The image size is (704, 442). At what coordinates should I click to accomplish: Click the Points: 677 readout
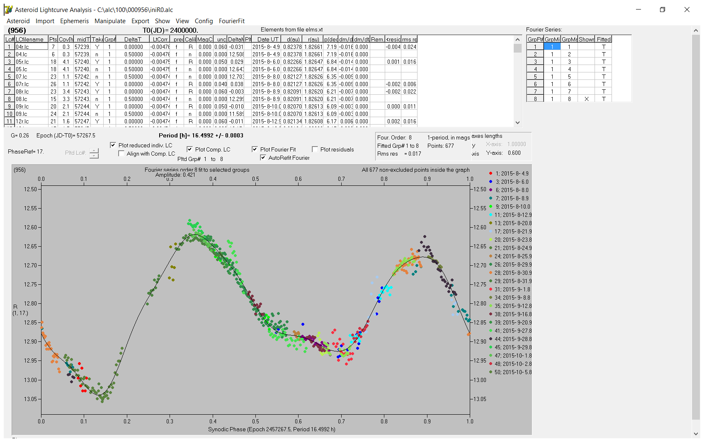441,146
